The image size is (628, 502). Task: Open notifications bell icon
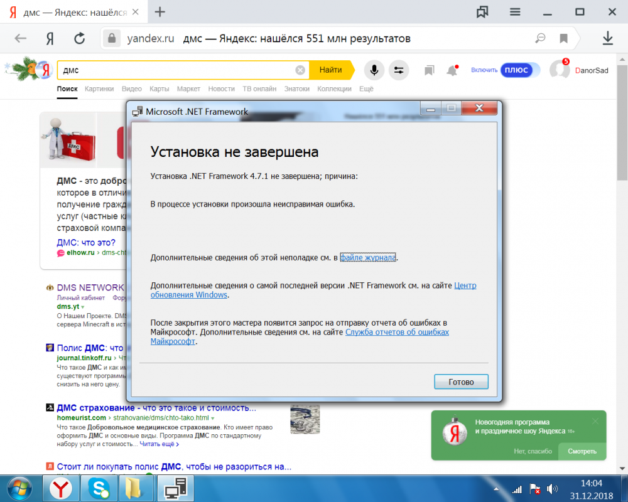pos(452,70)
